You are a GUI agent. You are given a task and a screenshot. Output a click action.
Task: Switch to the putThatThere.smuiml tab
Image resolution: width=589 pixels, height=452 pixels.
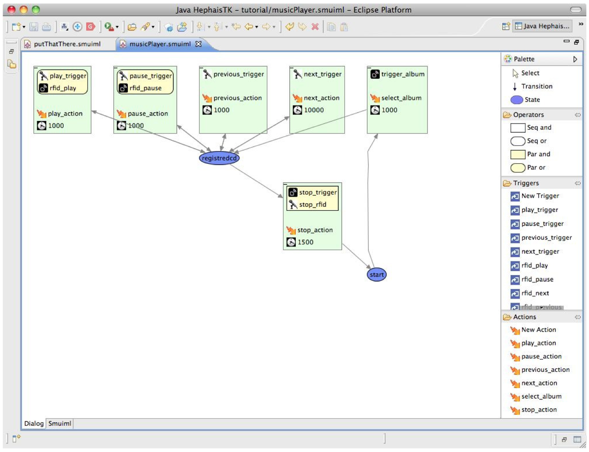point(67,44)
